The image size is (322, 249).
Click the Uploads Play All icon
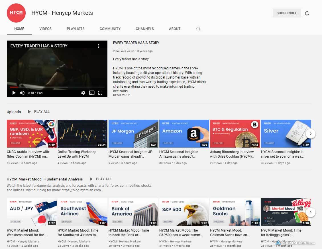pyautogui.click(x=29, y=112)
